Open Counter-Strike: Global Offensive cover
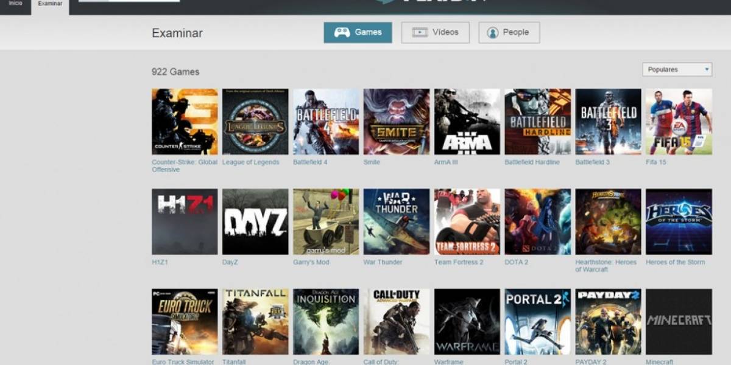Viewport: 731px width, 365px height. pos(185,122)
